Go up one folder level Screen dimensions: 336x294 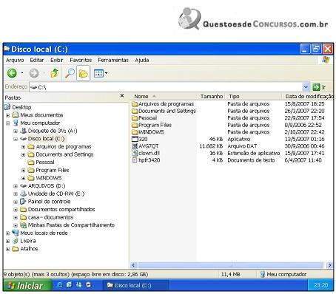coord(54,73)
